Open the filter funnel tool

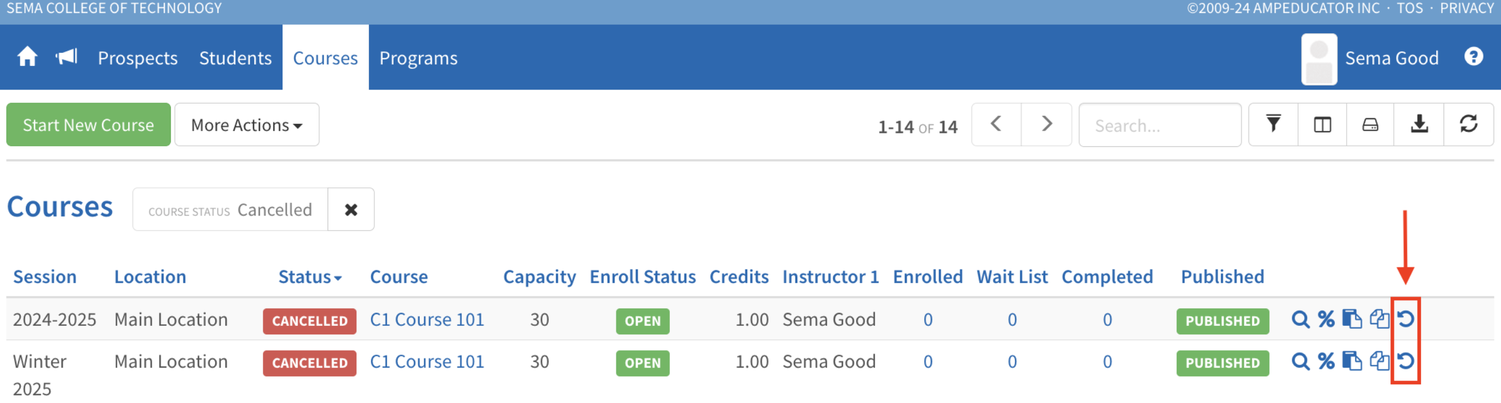[x=1273, y=124]
